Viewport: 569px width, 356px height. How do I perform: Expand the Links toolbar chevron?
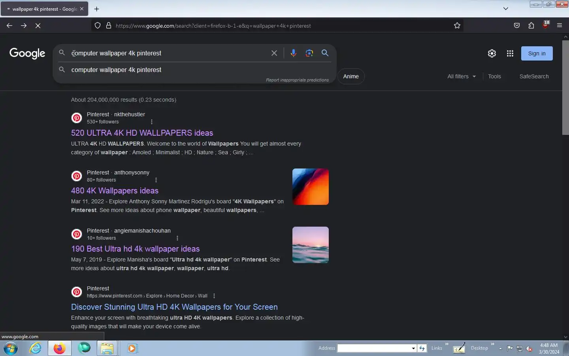point(447,344)
